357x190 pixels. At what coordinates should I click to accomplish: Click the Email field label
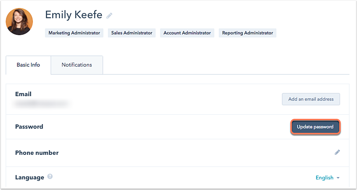tap(23, 94)
